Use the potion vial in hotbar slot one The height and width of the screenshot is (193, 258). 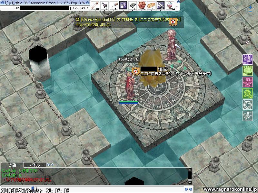[95, 5]
